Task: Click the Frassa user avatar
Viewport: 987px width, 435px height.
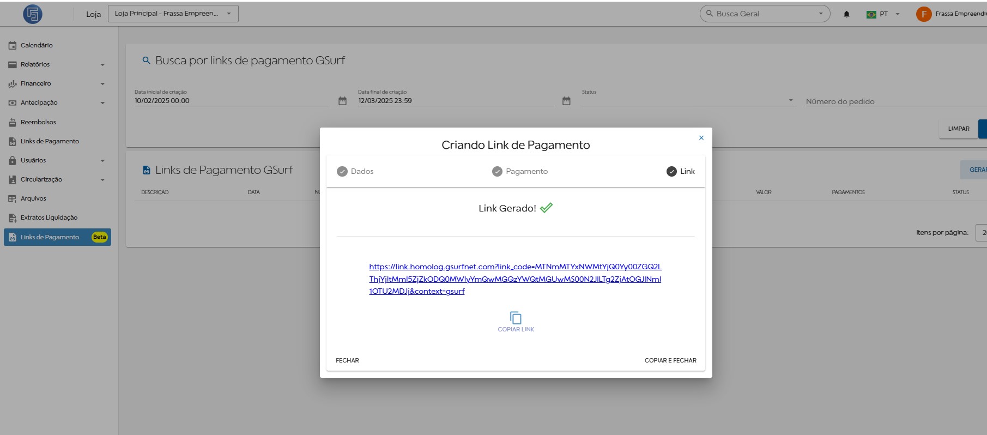Action: (x=923, y=14)
